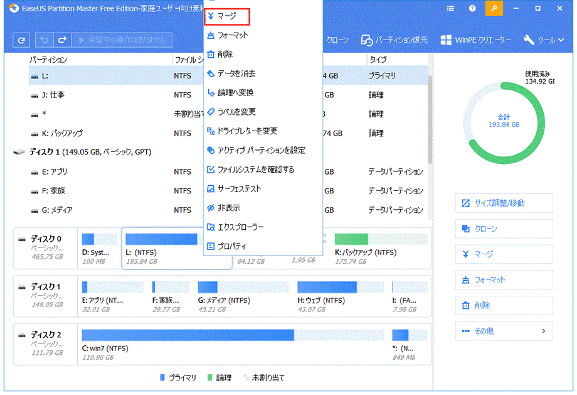The height and width of the screenshot is (395, 577).
Task: Click the refresh icon in toolbar
Action: [21, 40]
